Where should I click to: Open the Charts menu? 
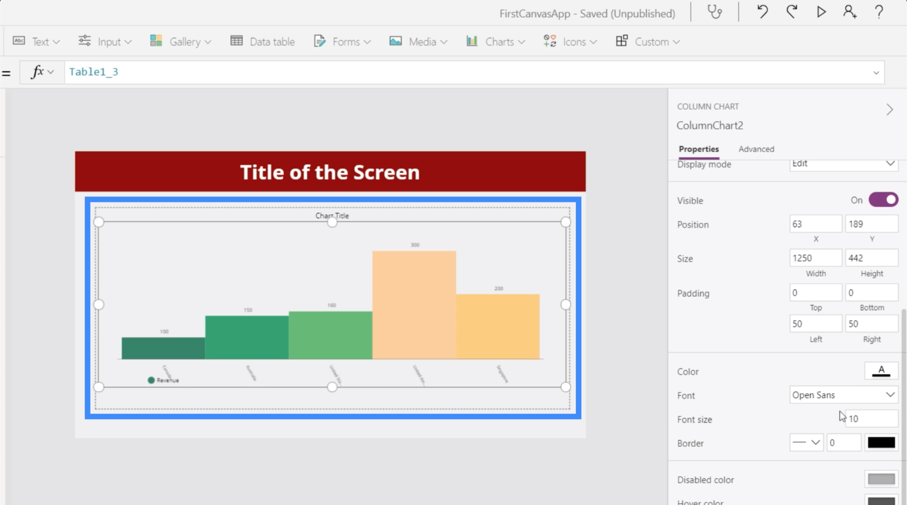(496, 42)
